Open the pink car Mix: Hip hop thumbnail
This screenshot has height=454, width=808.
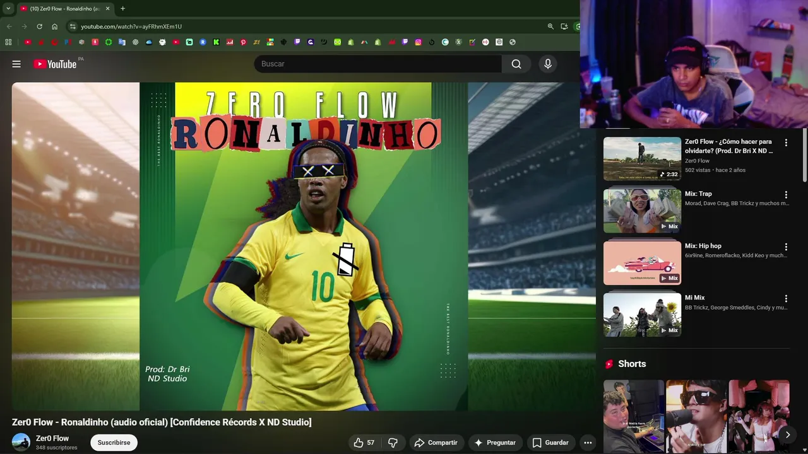[x=642, y=263]
